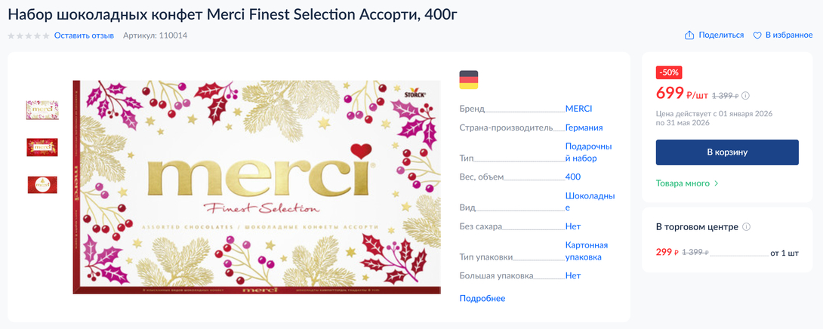Screen dimensions: 823x329
Task: Click the heart icon for В избранное
Action: [757, 35]
